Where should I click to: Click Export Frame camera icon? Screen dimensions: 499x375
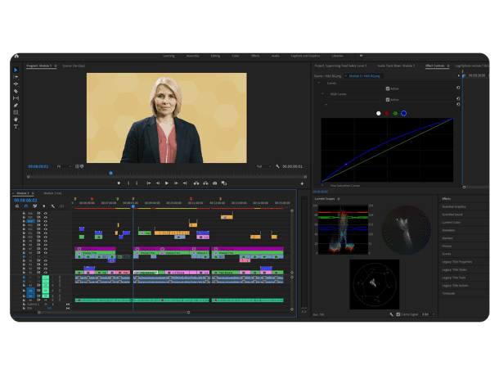click(214, 183)
